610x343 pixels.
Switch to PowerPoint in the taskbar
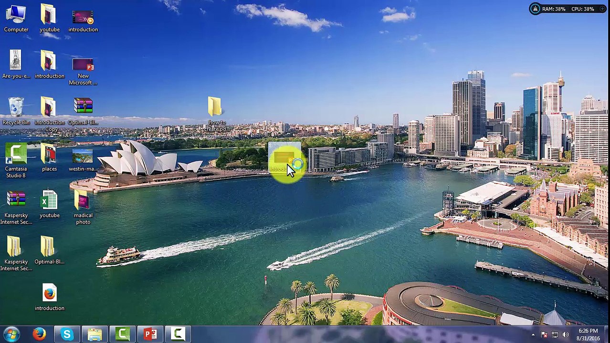pyautogui.click(x=150, y=334)
